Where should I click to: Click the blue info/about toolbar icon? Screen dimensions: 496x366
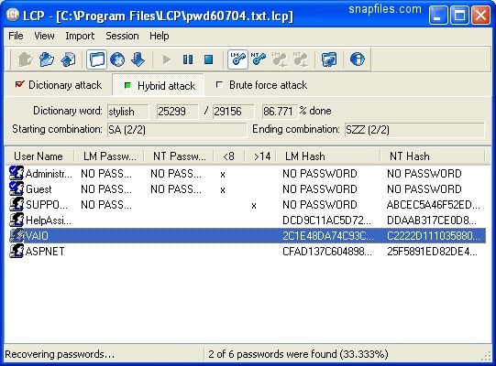click(358, 59)
